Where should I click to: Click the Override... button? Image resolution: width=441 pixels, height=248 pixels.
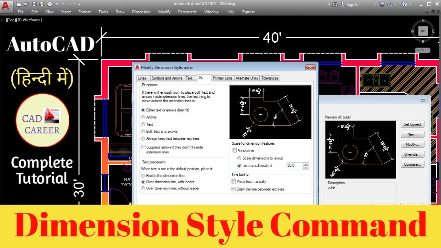click(x=412, y=154)
